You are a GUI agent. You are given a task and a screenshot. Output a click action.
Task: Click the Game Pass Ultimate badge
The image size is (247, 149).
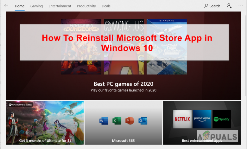(x=20, y=105)
